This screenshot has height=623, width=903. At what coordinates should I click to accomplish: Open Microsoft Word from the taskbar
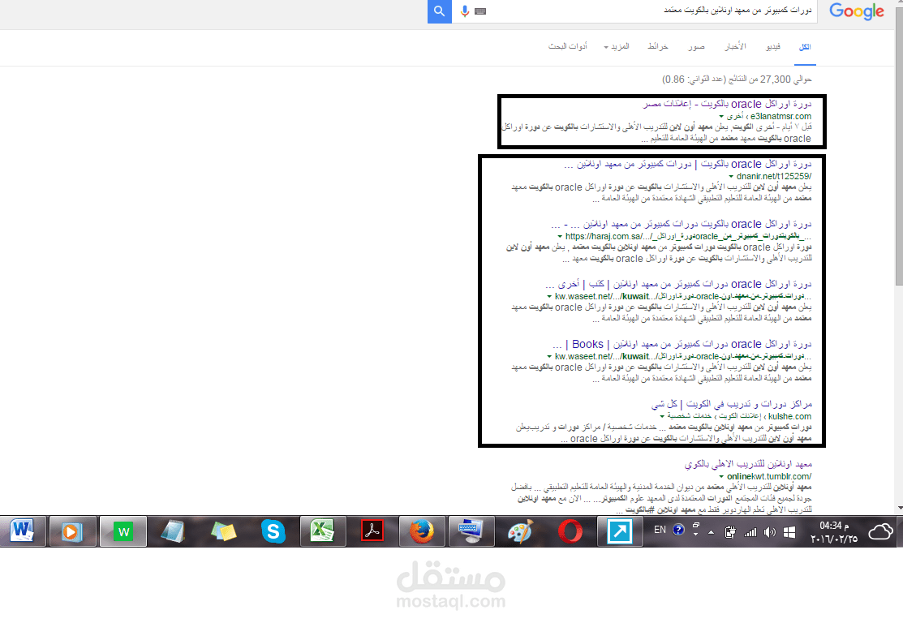[23, 531]
